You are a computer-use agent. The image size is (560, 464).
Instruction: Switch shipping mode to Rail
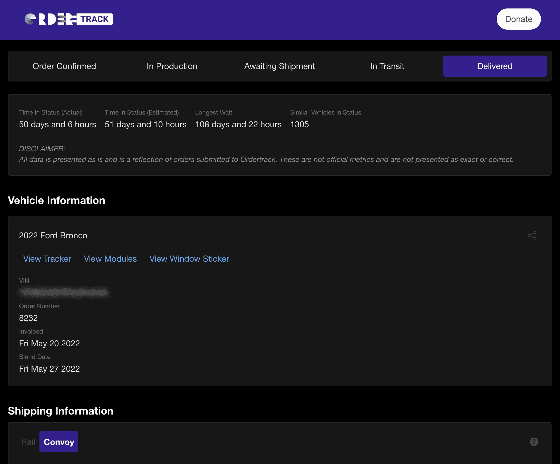[28, 442]
